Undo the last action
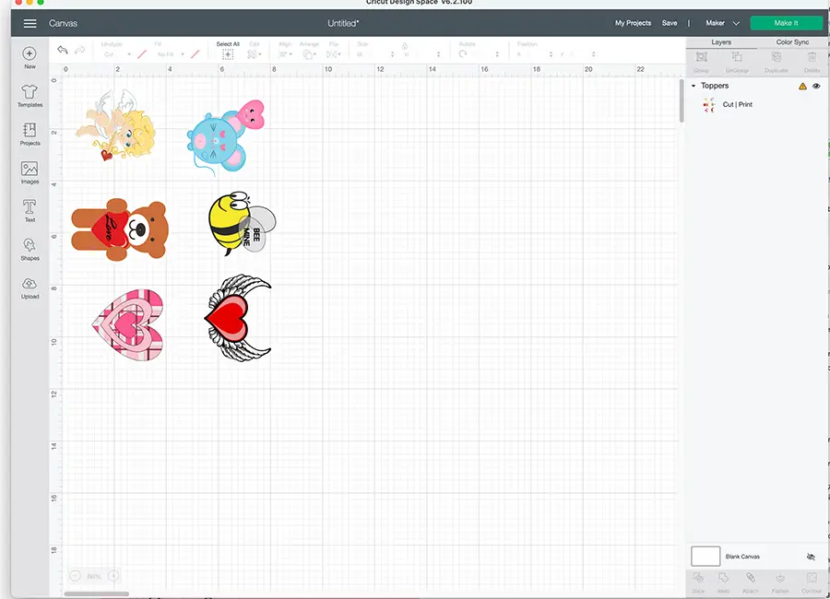Viewport: 830px width, 599px height. pyautogui.click(x=63, y=50)
